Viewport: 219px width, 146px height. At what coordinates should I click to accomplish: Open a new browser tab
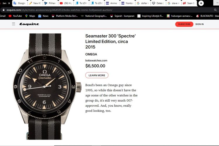point(201,3)
